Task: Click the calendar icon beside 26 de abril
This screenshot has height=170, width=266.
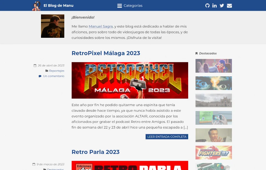Action: [x=35, y=65]
